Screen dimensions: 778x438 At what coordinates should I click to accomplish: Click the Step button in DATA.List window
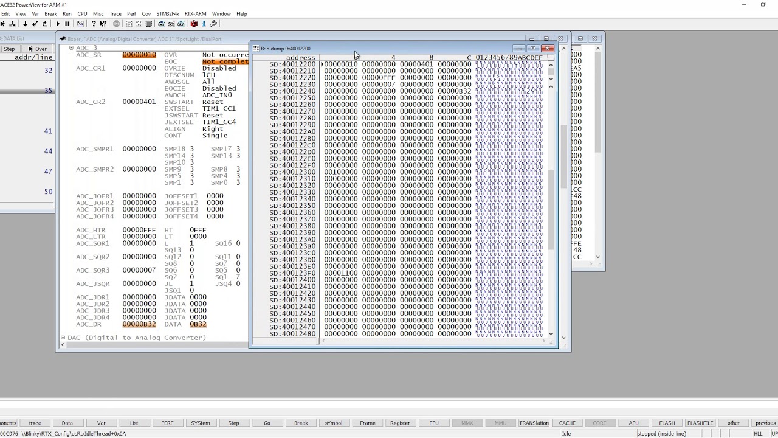8,49
